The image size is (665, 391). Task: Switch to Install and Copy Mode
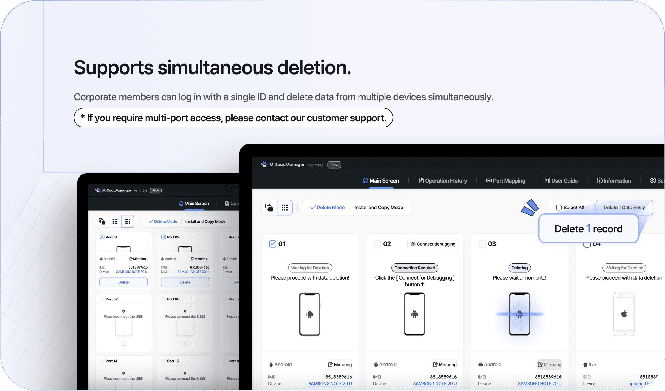pyautogui.click(x=379, y=208)
